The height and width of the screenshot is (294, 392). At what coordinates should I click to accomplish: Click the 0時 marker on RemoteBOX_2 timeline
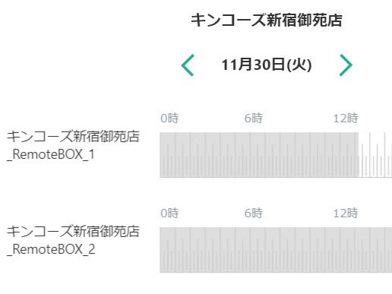169,213
